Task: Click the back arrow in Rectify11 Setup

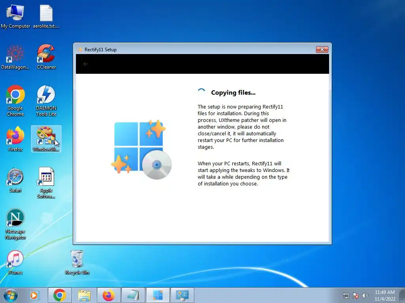Action: coord(86,64)
